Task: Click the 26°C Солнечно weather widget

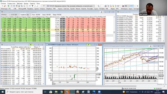Action: tap(130, 92)
